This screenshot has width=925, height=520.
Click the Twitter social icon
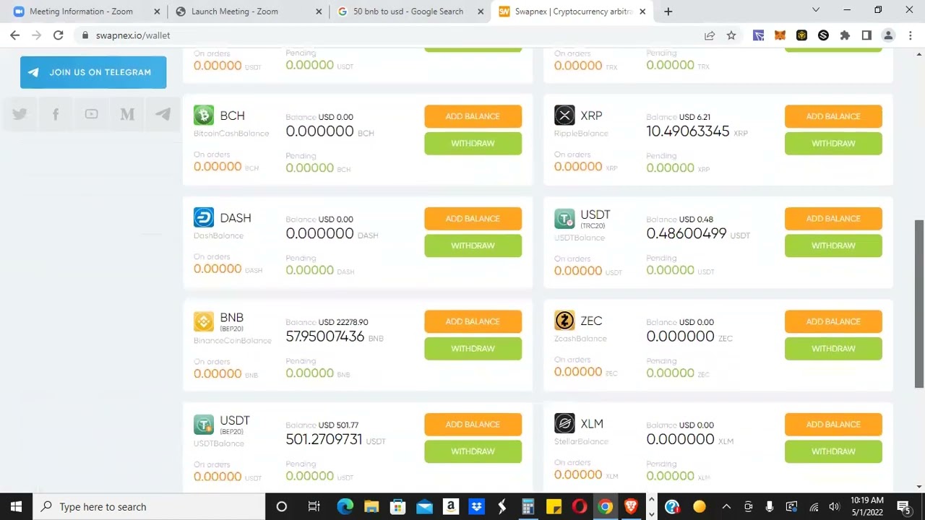tap(20, 114)
